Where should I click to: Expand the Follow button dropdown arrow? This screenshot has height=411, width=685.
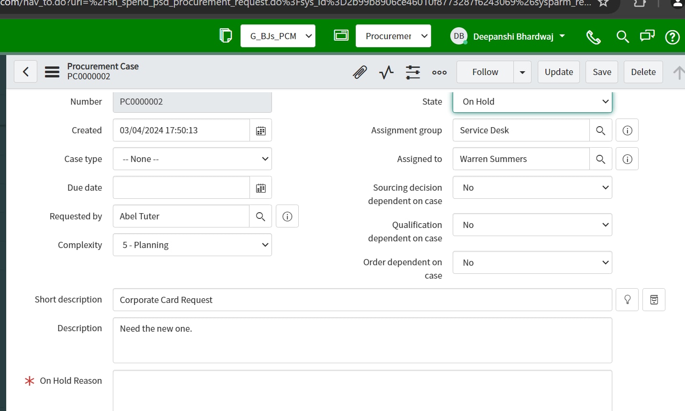click(522, 72)
